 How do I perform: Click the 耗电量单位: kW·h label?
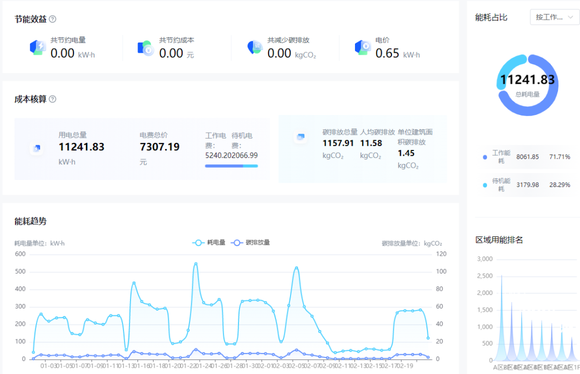39,243
